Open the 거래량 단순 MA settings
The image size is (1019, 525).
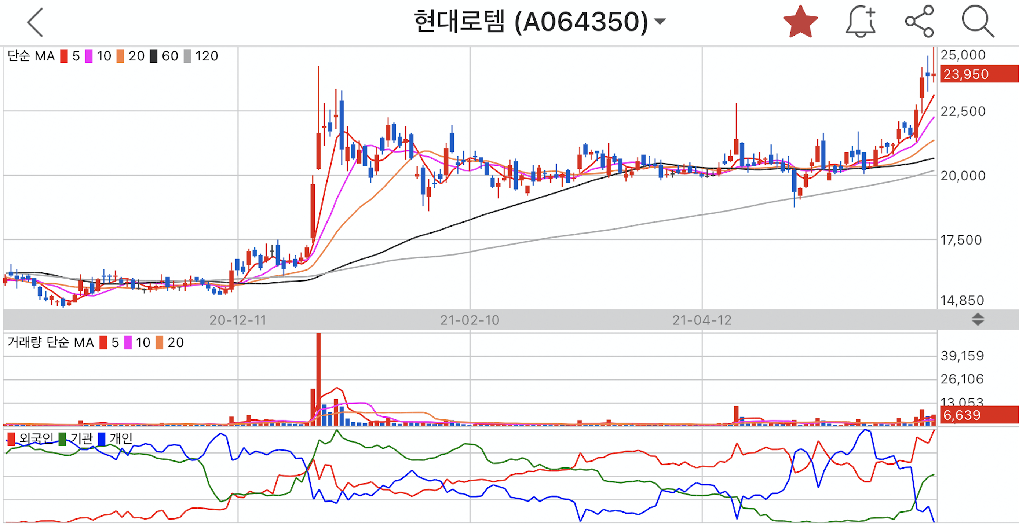pyautogui.click(x=50, y=342)
